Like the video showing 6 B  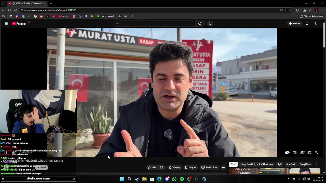tap(152, 167)
